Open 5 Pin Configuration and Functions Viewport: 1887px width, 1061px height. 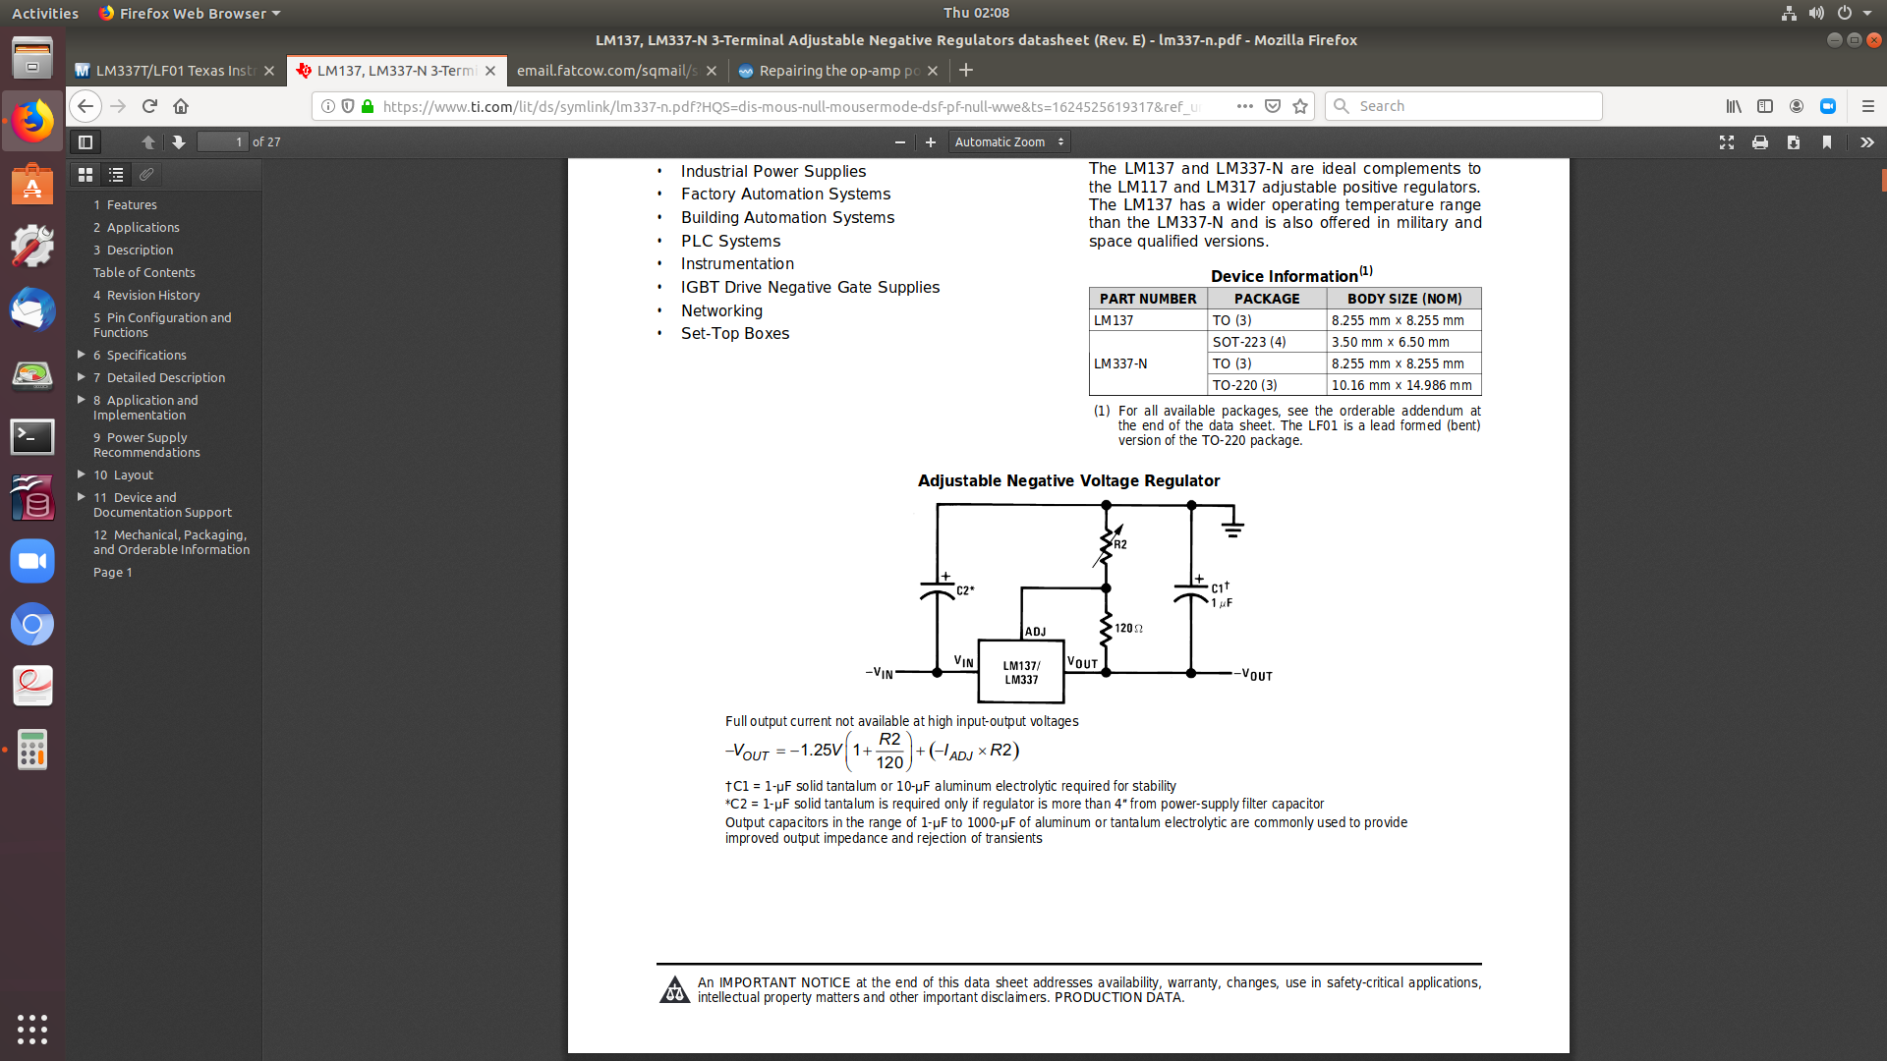pyautogui.click(x=162, y=325)
